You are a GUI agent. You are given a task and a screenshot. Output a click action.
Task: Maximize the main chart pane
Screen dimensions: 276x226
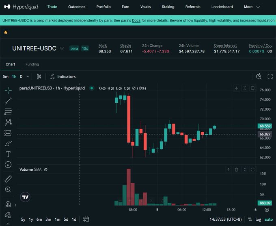point(252,88)
